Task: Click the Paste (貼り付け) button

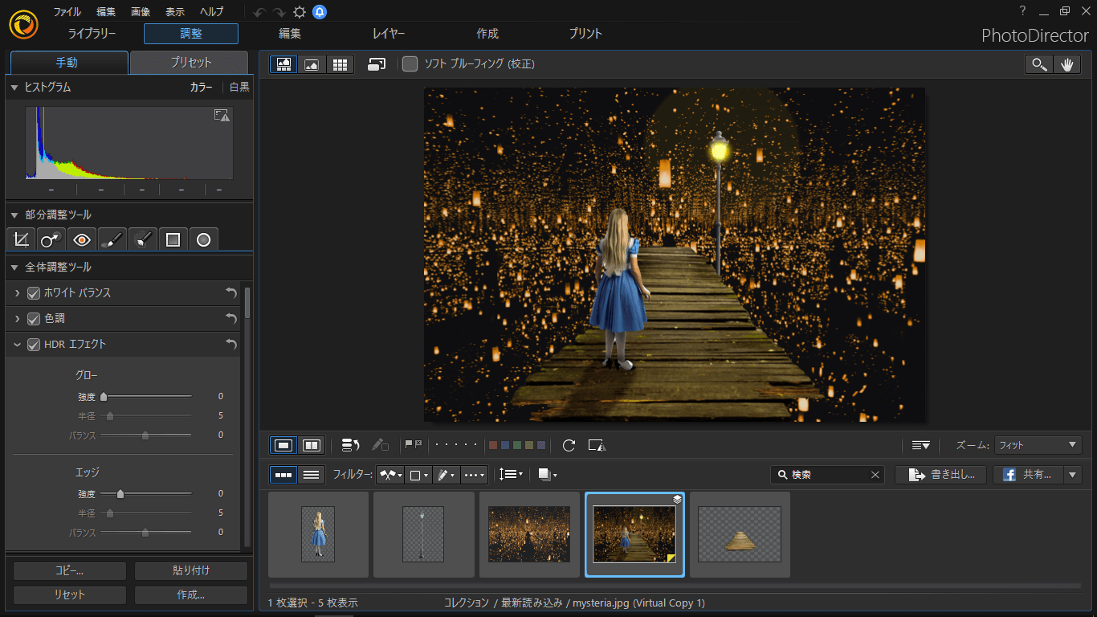Action: [191, 571]
